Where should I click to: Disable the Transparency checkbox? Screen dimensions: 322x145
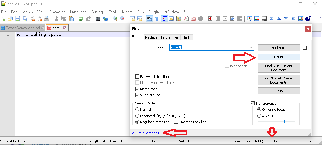pos(252,104)
